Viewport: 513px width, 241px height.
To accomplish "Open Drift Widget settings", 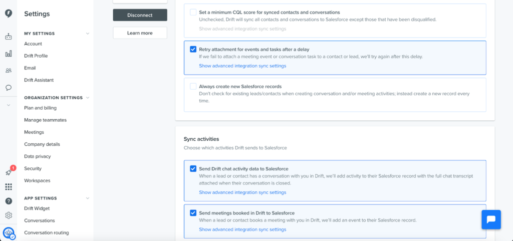I will point(37,208).
